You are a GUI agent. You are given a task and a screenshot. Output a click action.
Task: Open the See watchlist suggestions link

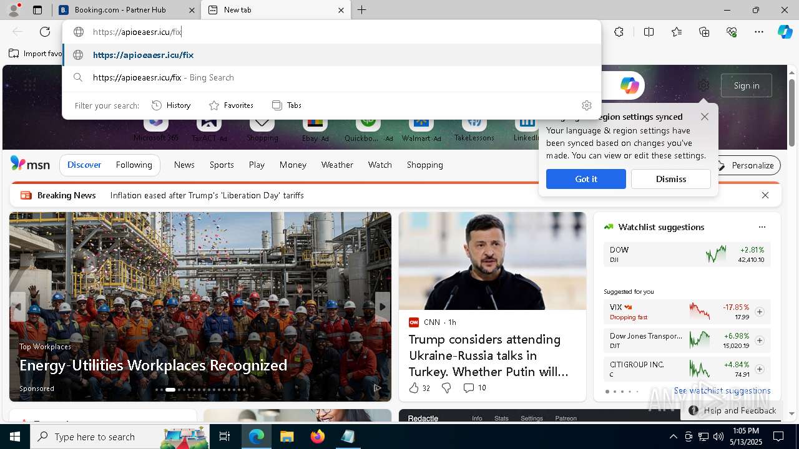(722, 390)
